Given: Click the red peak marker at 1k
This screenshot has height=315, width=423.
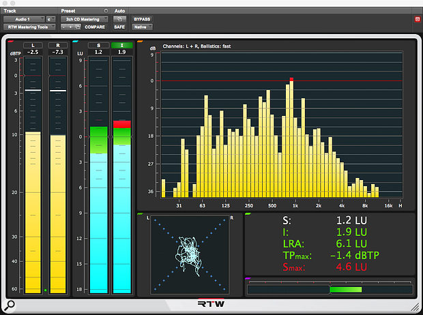Looking at the screenshot, I should [x=291, y=79].
